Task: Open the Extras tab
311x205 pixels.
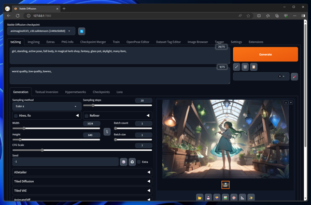Action: coord(50,42)
